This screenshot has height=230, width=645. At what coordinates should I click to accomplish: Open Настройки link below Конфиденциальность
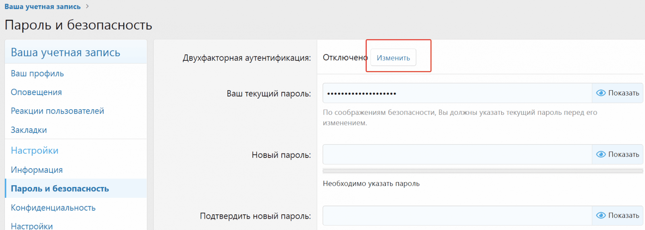[x=32, y=226]
